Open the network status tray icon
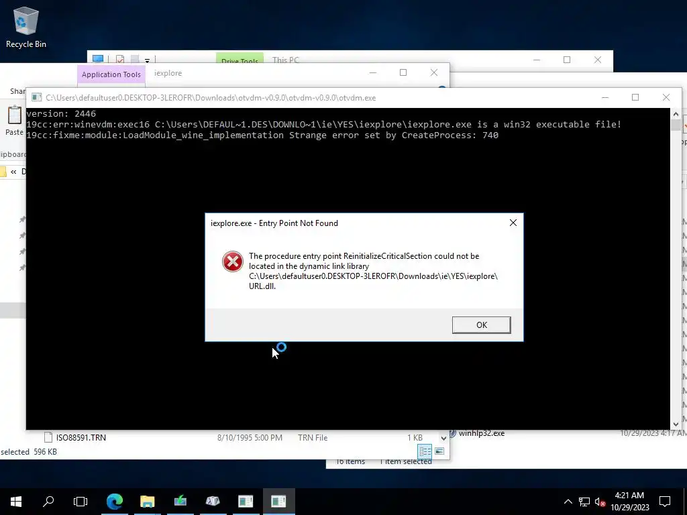This screenshot has width=687, height=515. point(584,502)
